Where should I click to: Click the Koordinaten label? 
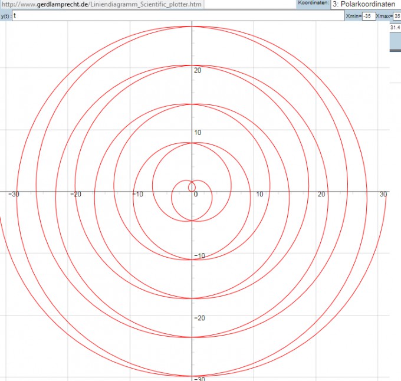(x=314, y=3)
